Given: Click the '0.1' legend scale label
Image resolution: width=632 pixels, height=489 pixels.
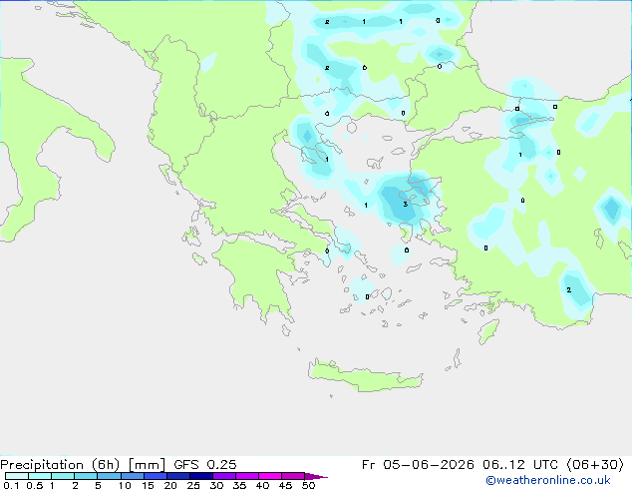Looking at the screenshot, I should pos(11,485).
